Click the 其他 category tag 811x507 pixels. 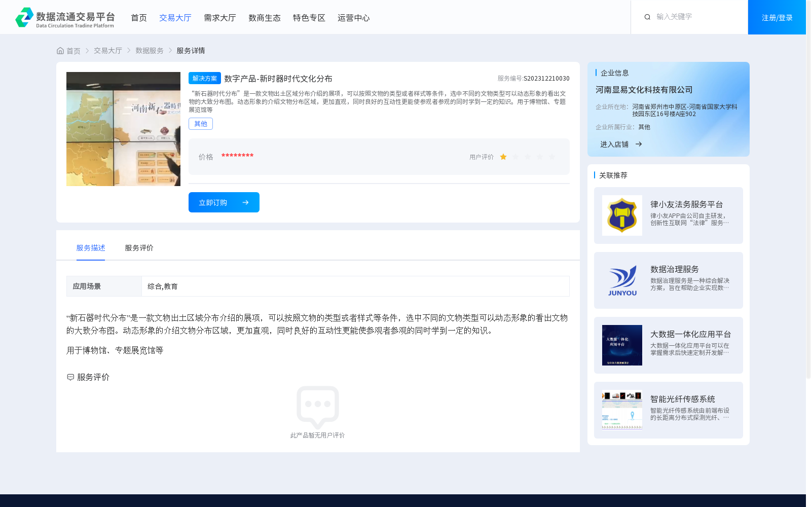[201, 124]
